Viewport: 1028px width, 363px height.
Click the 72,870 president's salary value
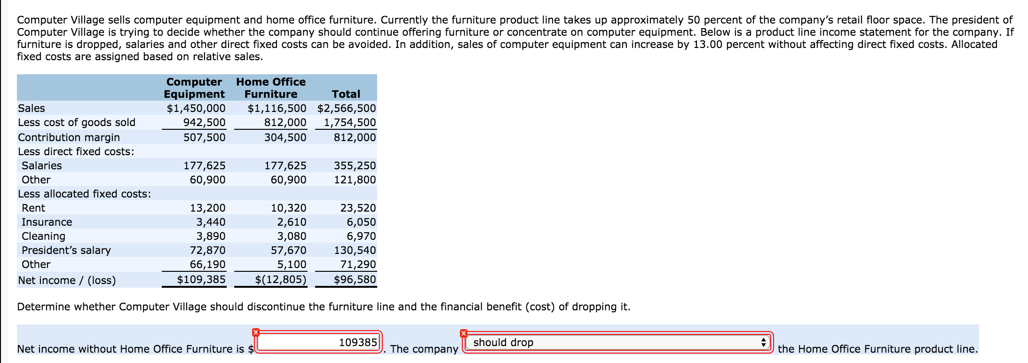tap(207, 250)
